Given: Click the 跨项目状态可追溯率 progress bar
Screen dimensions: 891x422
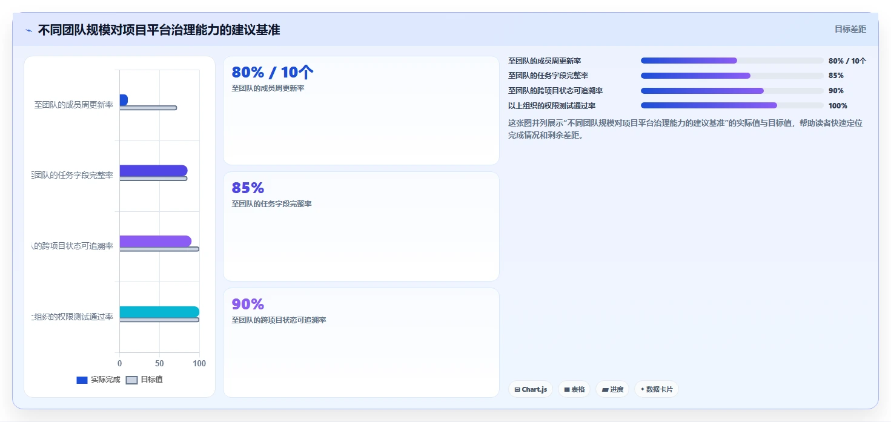Looking at the screenshot, I should [732, 91].
